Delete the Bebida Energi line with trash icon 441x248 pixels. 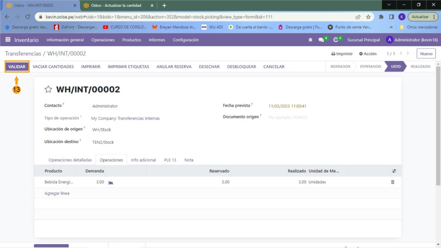pyautogui.click(x=392, y=182)
